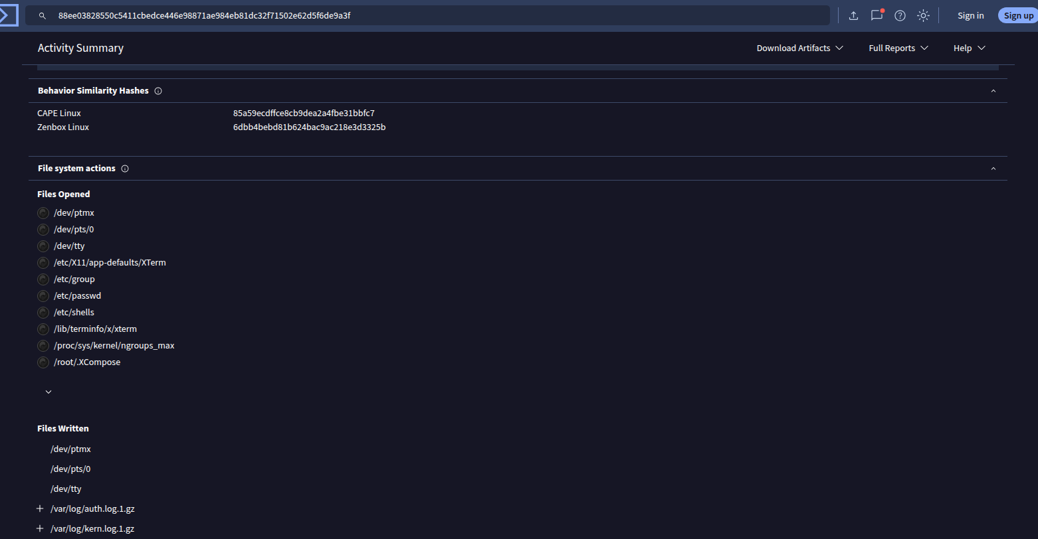The width and height of the screenshot is (1038, 539).
Task: Click the search field containing the hash
Action: (425, 15)
